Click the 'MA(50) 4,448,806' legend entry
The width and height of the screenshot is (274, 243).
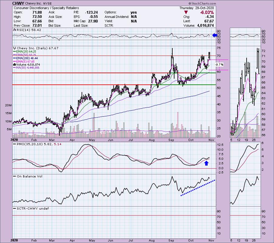pos(28,68)
